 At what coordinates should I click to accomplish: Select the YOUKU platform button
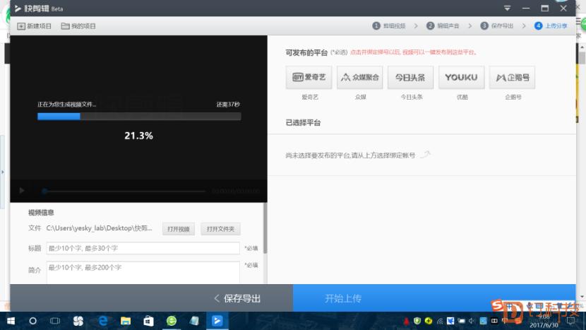[461, 78]
